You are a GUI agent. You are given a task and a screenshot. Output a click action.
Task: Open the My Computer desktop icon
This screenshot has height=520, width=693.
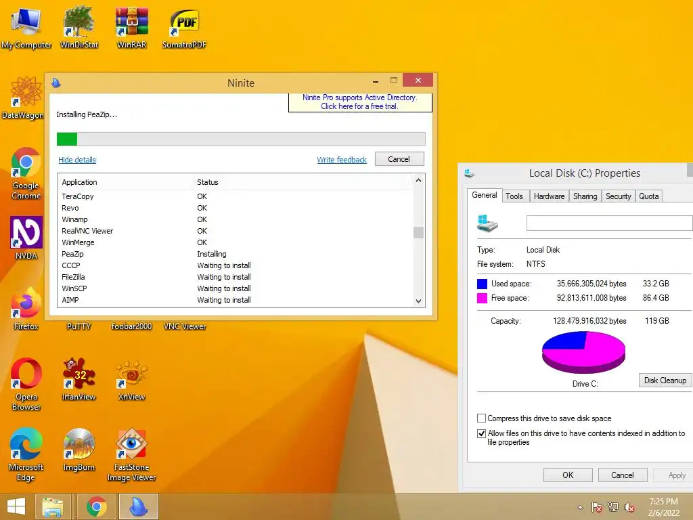click(x=26, y=28)
